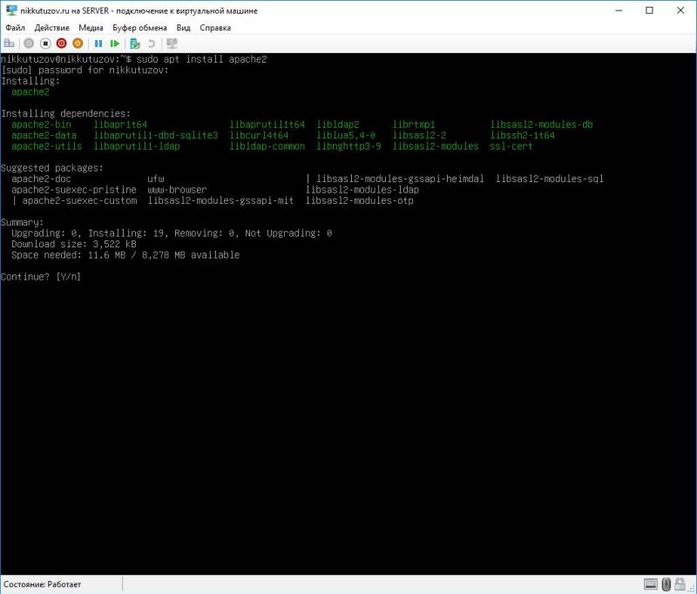The width and height of the screenshot is (697, 594).
Task: Revert the virtual machine to its last checkpoint
Action: (x=150, y=42)
